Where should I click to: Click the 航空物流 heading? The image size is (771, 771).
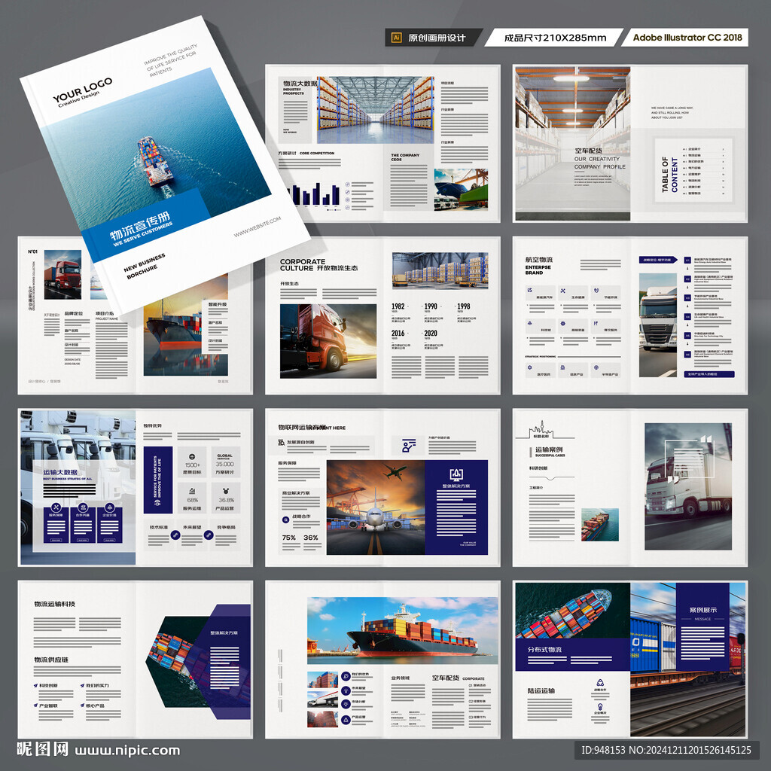(x=539, y=259)
